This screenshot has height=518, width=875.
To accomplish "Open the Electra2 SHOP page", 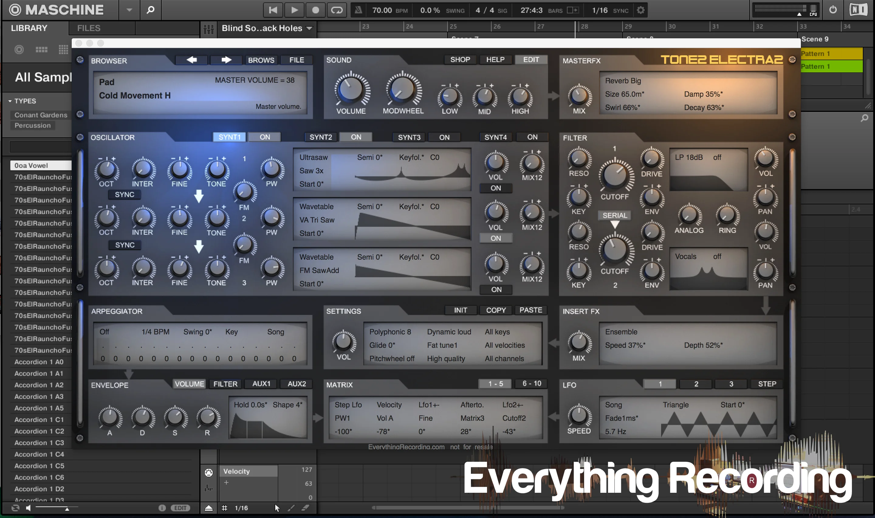I will coord(460,59).
